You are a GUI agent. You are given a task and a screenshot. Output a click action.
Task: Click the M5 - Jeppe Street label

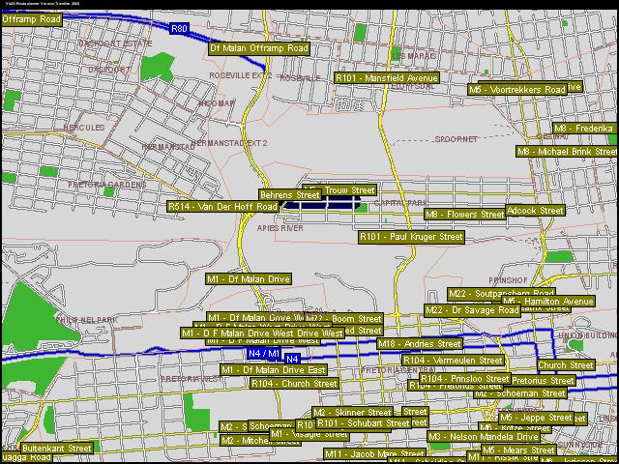tap(536, 418)
